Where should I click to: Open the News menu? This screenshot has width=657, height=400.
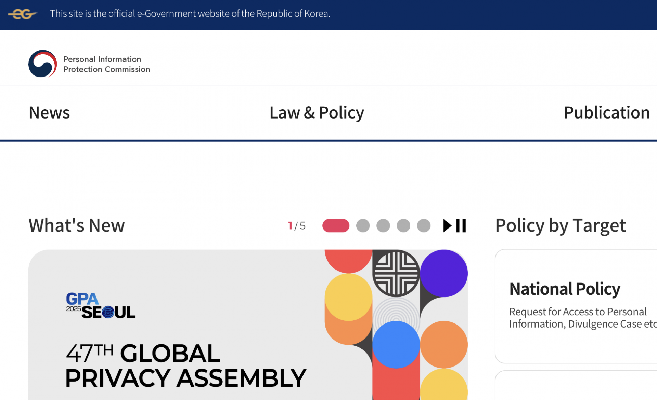(x=49, y=113)
